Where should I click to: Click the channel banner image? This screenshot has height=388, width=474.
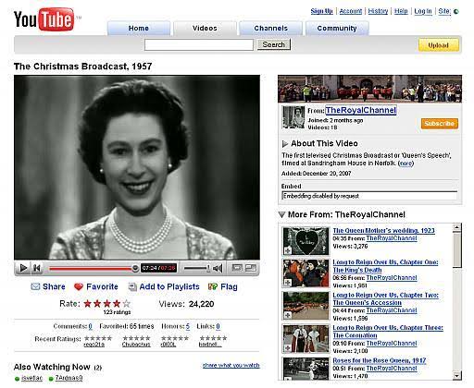coord(369,89)
